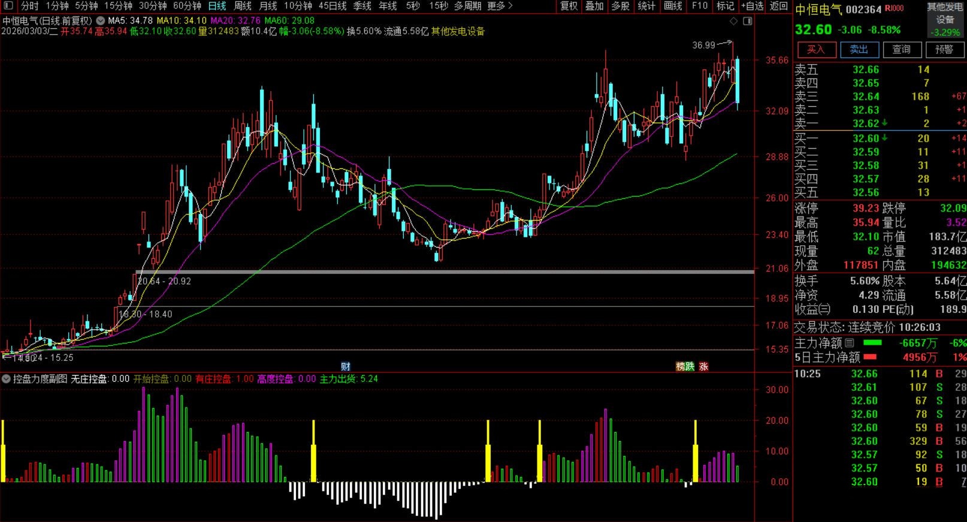Viewport: 967px width, 522px height.
Task: Toggle 复权 price adjustment
Action: 569,6
